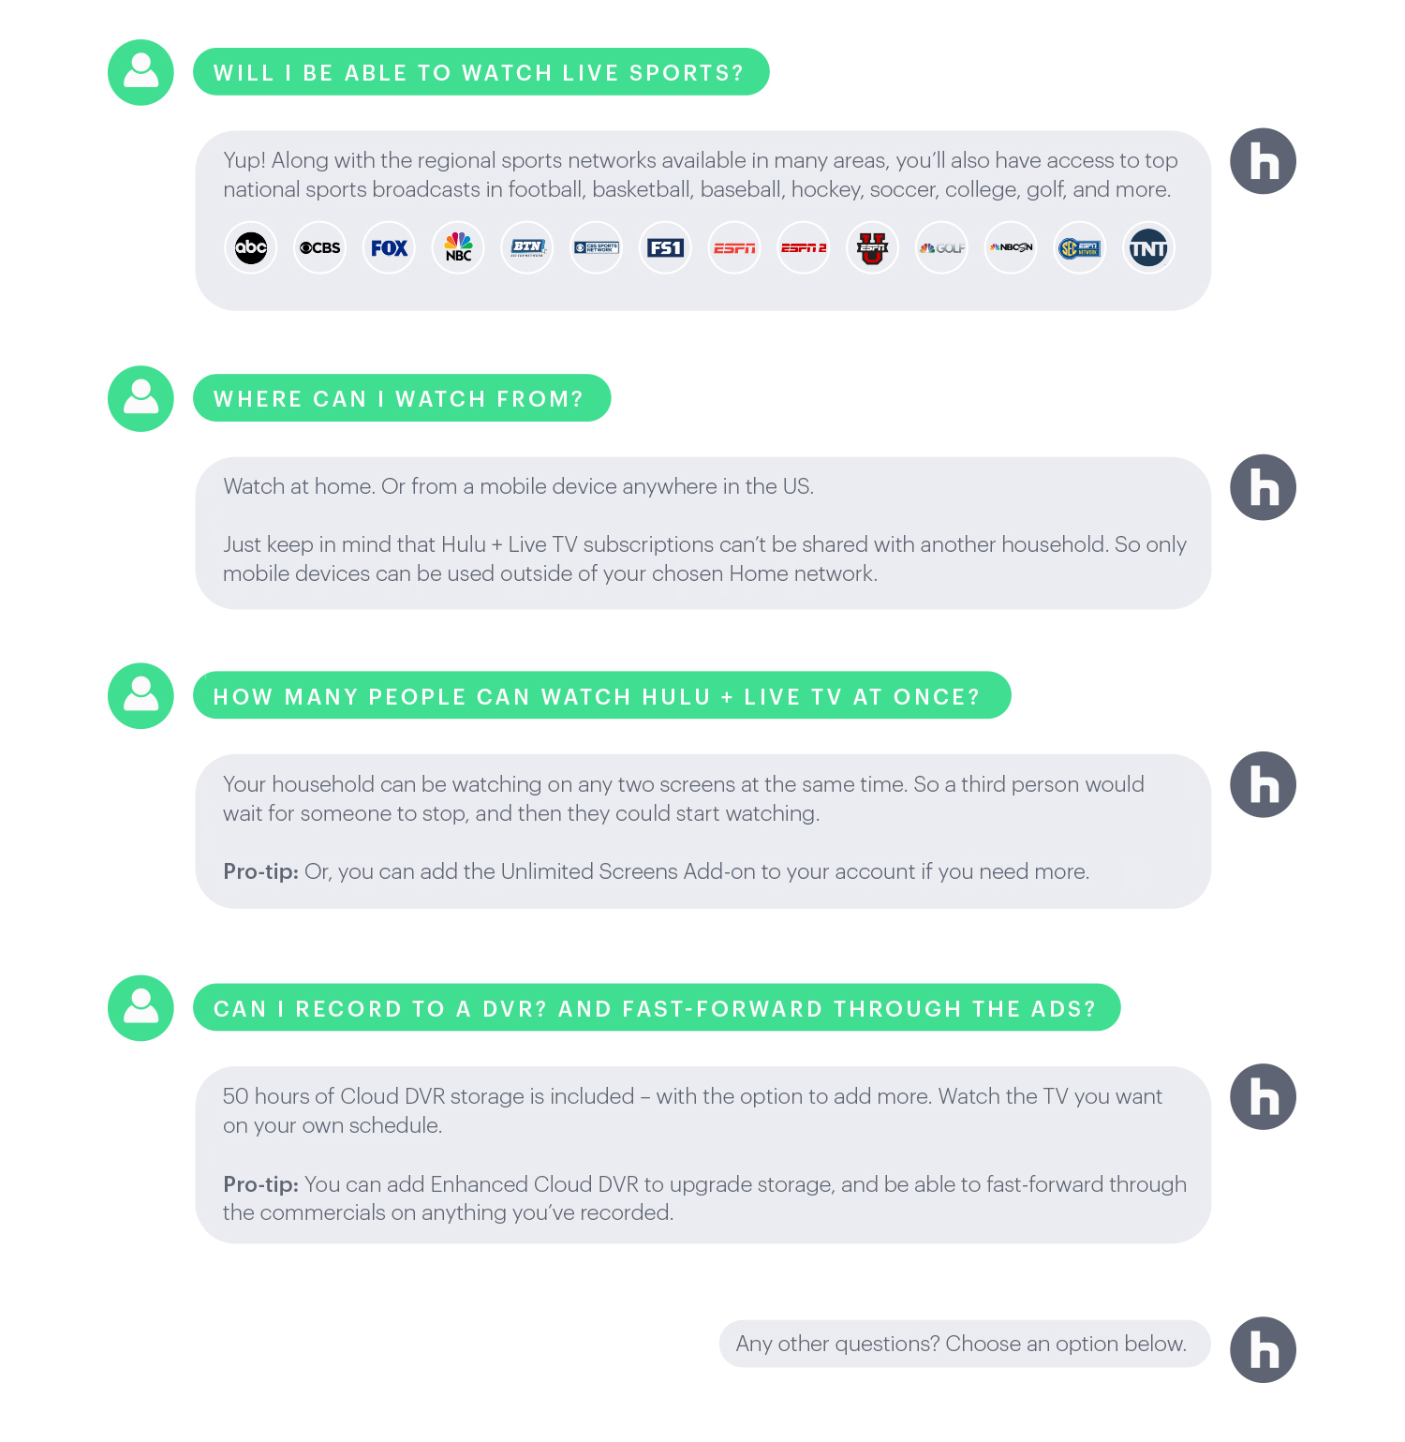The height and width of the screenshot is (1442, 1405).
Task: Click the SEC Network logo
Action: coord(1080,248)
